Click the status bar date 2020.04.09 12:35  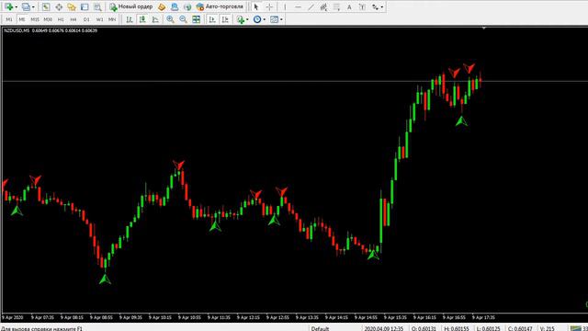383,328
